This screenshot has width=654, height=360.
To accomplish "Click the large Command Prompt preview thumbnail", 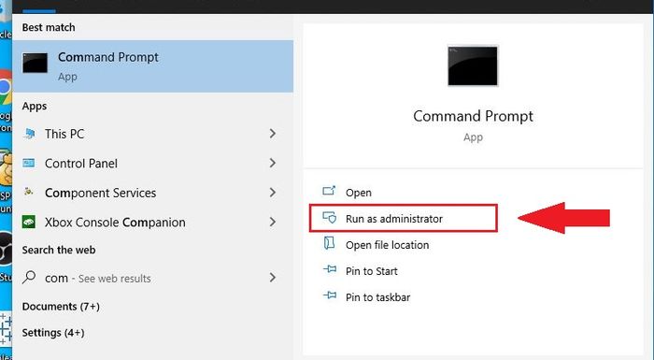I will [473, 65].
